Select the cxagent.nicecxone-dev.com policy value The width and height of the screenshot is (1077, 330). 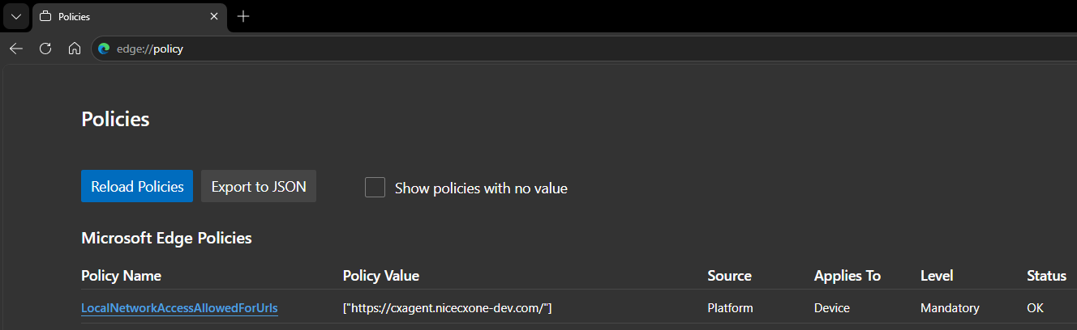pyautogui.click(x=448, y=308)
